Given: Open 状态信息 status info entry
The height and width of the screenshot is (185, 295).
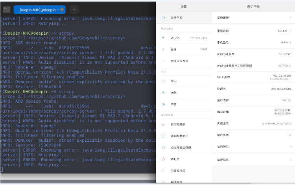Looking at the screenshot, I should [x=253, y=146].
